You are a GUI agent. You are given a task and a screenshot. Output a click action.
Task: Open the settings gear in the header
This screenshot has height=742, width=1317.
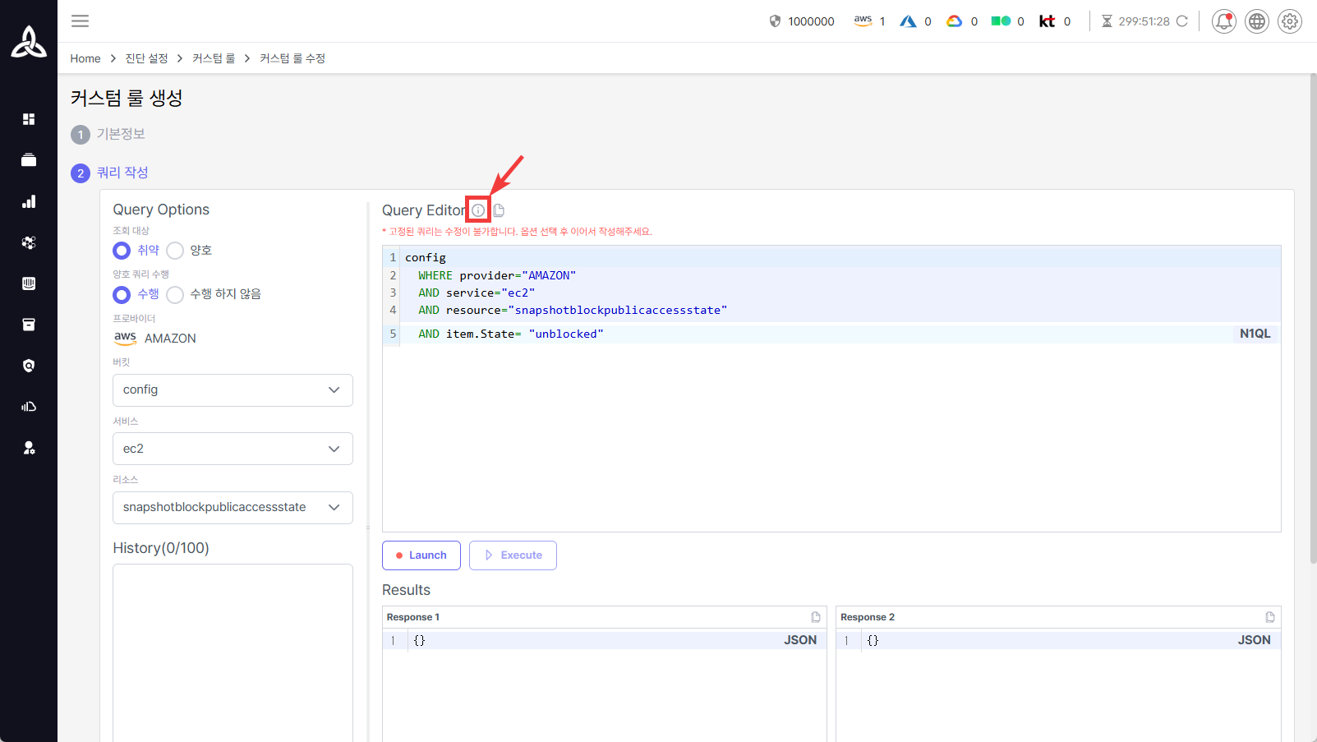pos(1289,21)
